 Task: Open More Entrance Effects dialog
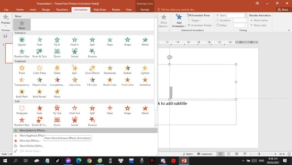coord(85,130)
